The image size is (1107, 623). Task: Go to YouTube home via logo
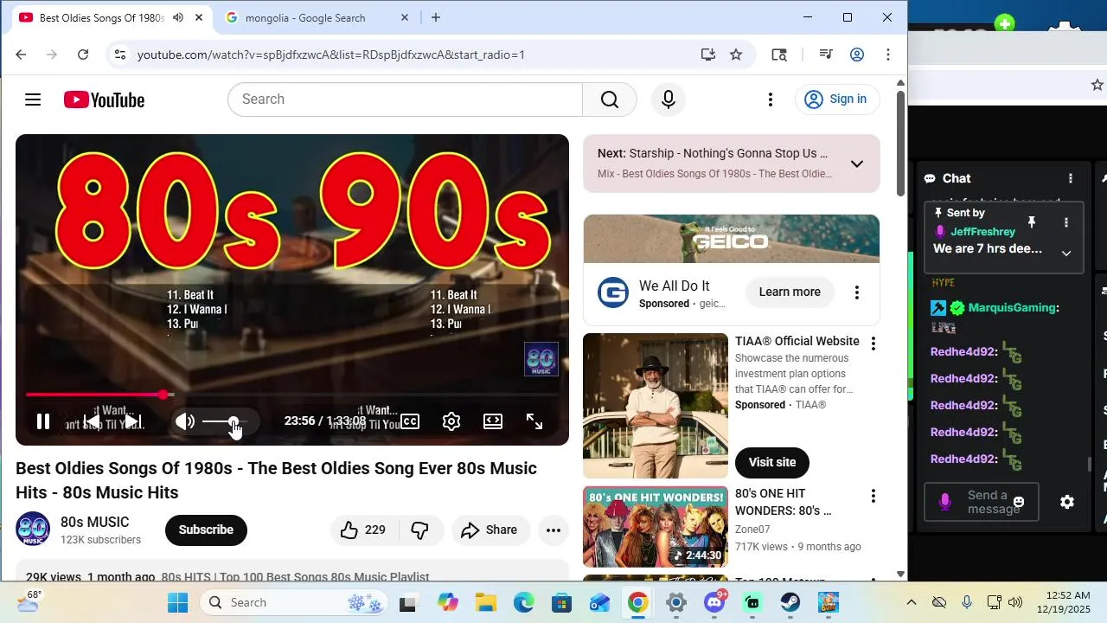coord(104,100)
